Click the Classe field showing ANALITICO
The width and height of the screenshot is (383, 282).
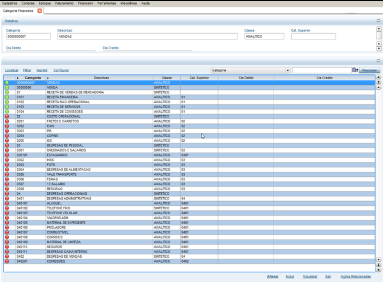pyautogui.click(x=264, y=36)
